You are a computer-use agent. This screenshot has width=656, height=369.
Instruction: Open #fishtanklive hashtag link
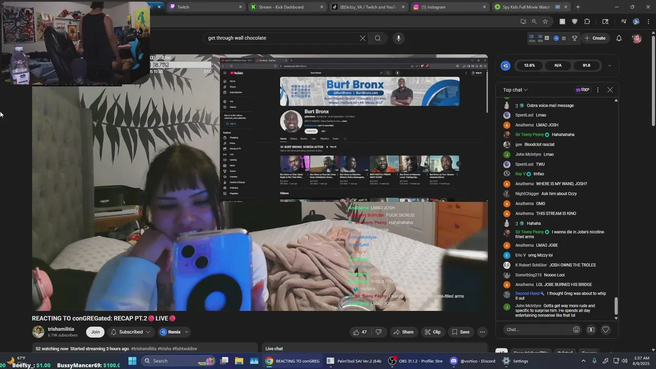click(185, 348)
